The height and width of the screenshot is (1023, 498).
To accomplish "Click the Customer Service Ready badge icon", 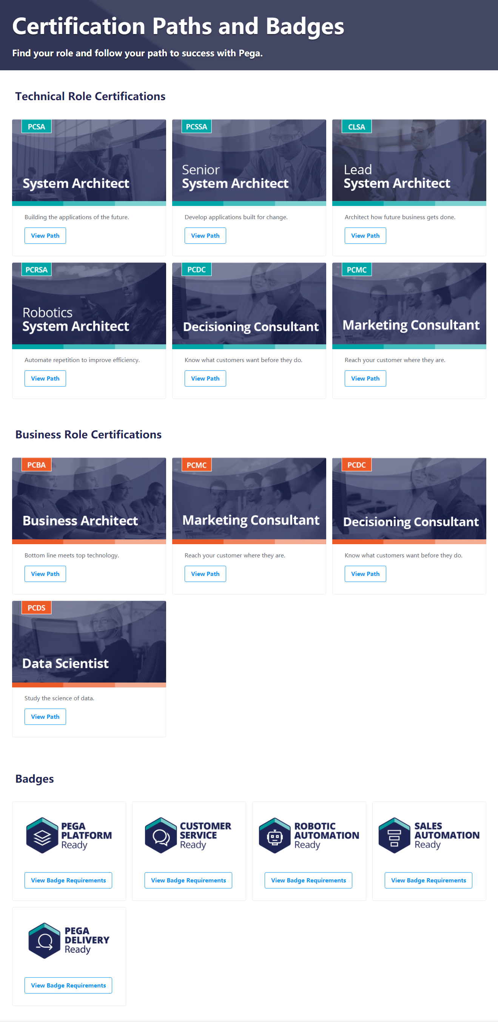I will click(x=161, y=835).
